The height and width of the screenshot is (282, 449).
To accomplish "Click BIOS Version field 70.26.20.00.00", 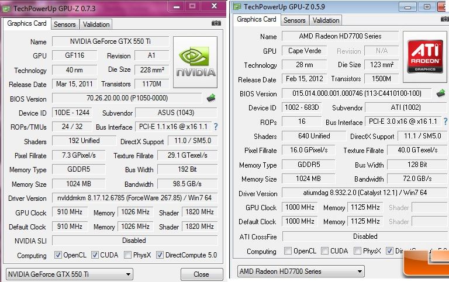I will [127, 98].
